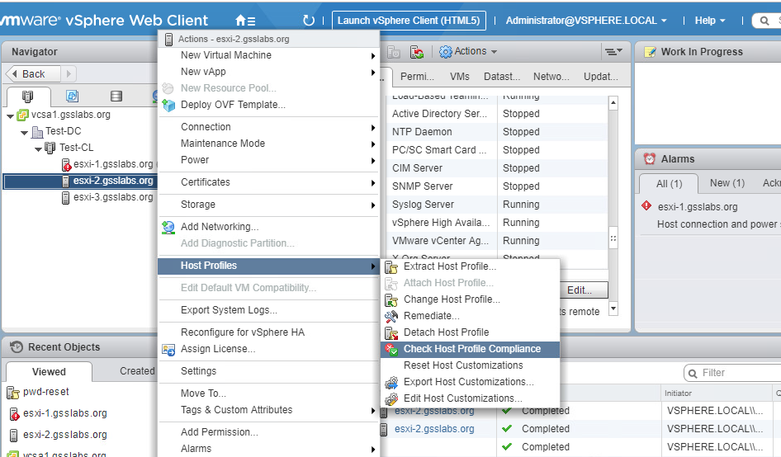
Task: Click the Check Host Profile Compliance icon
Action: (x=391, y=349)
